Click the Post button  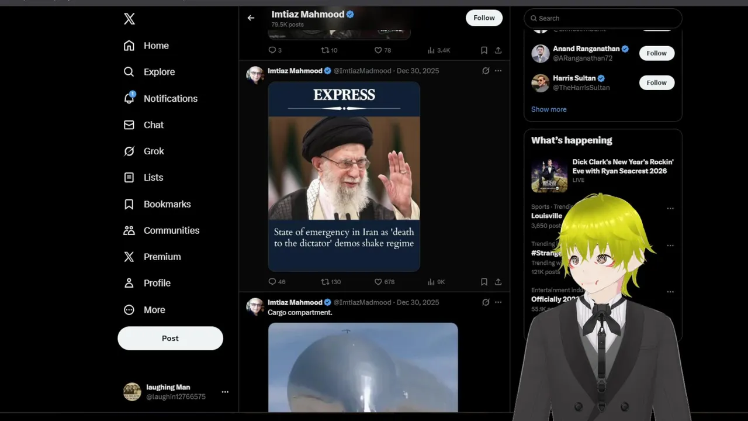tap(170, 338)
